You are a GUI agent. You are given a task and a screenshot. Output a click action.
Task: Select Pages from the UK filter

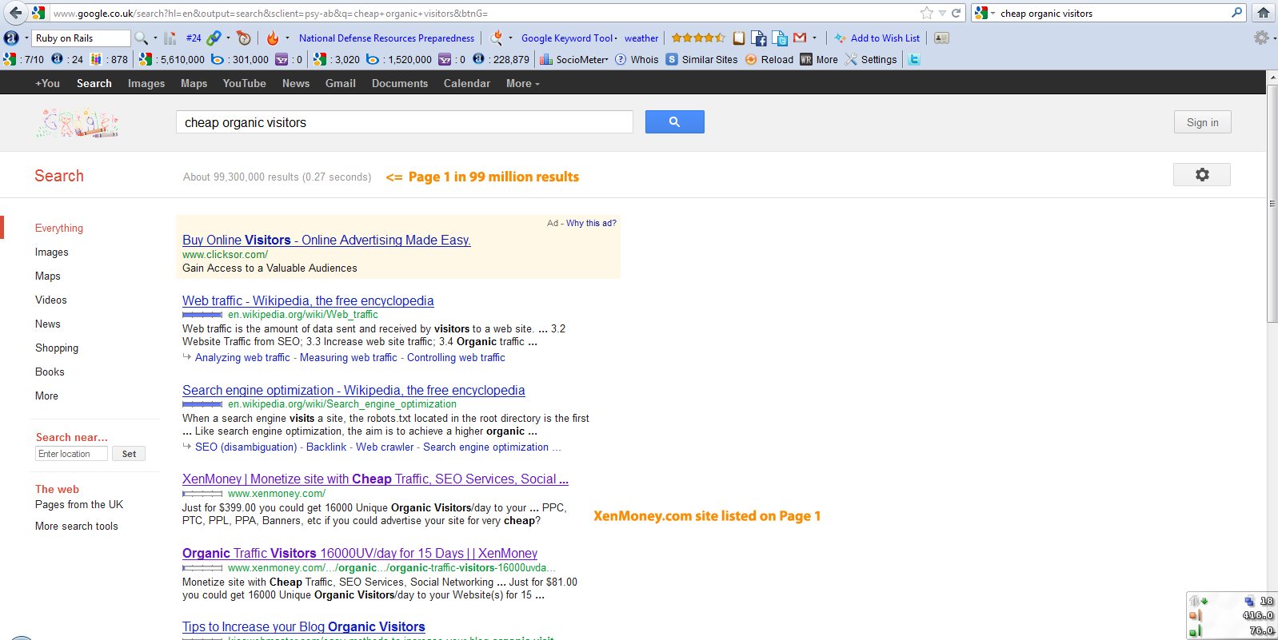[79, 504]
